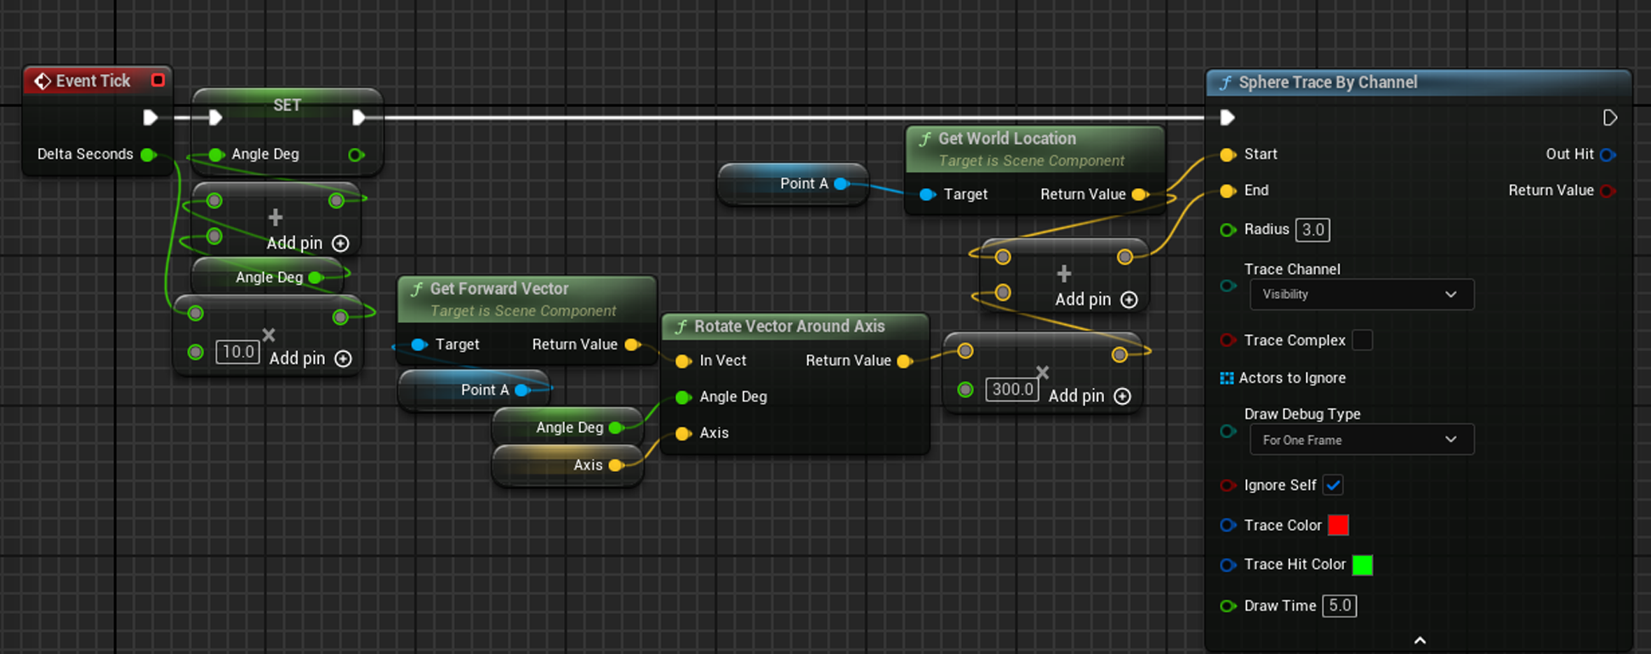Screen dimensions: 1651x654
Task: Click the Event Tick execution output pin
Action: click(151, 117)
